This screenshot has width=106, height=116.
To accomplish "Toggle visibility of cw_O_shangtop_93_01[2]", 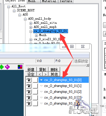I will click(29, 92).
